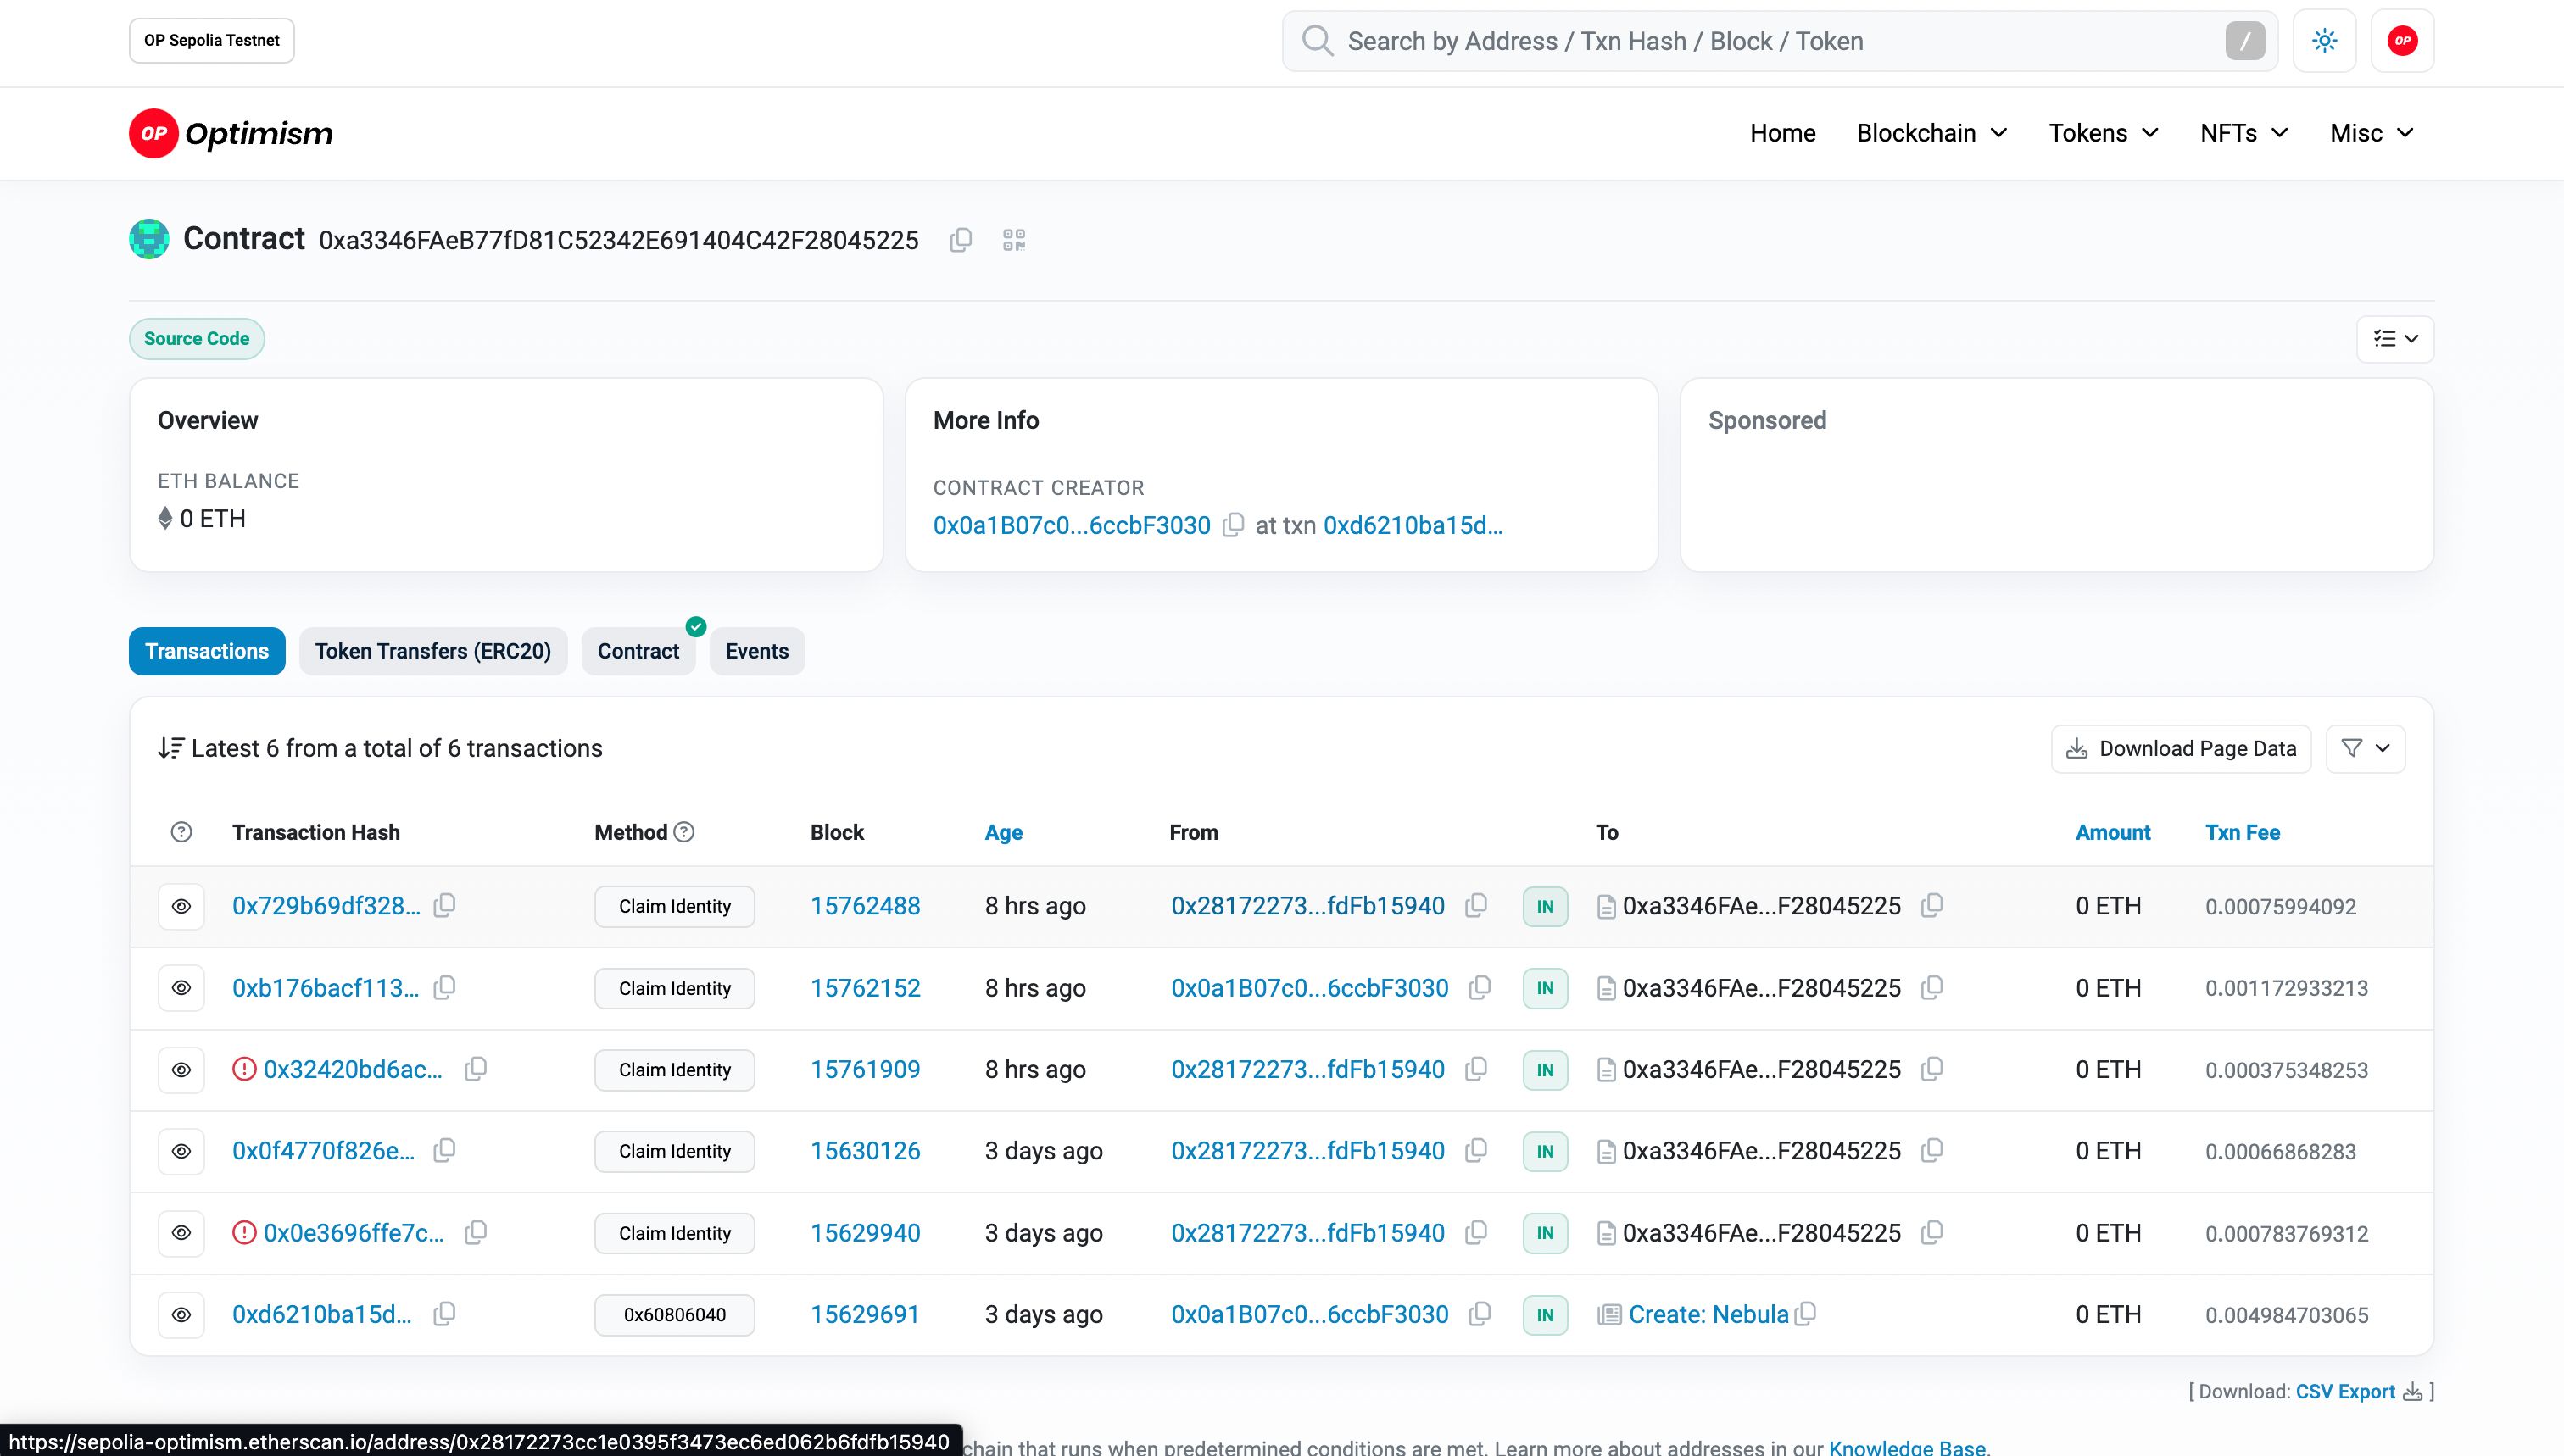Click the Contract tab to view contract code
The width and height of the screenshot is (2564, 1456).
coord(638,650)
